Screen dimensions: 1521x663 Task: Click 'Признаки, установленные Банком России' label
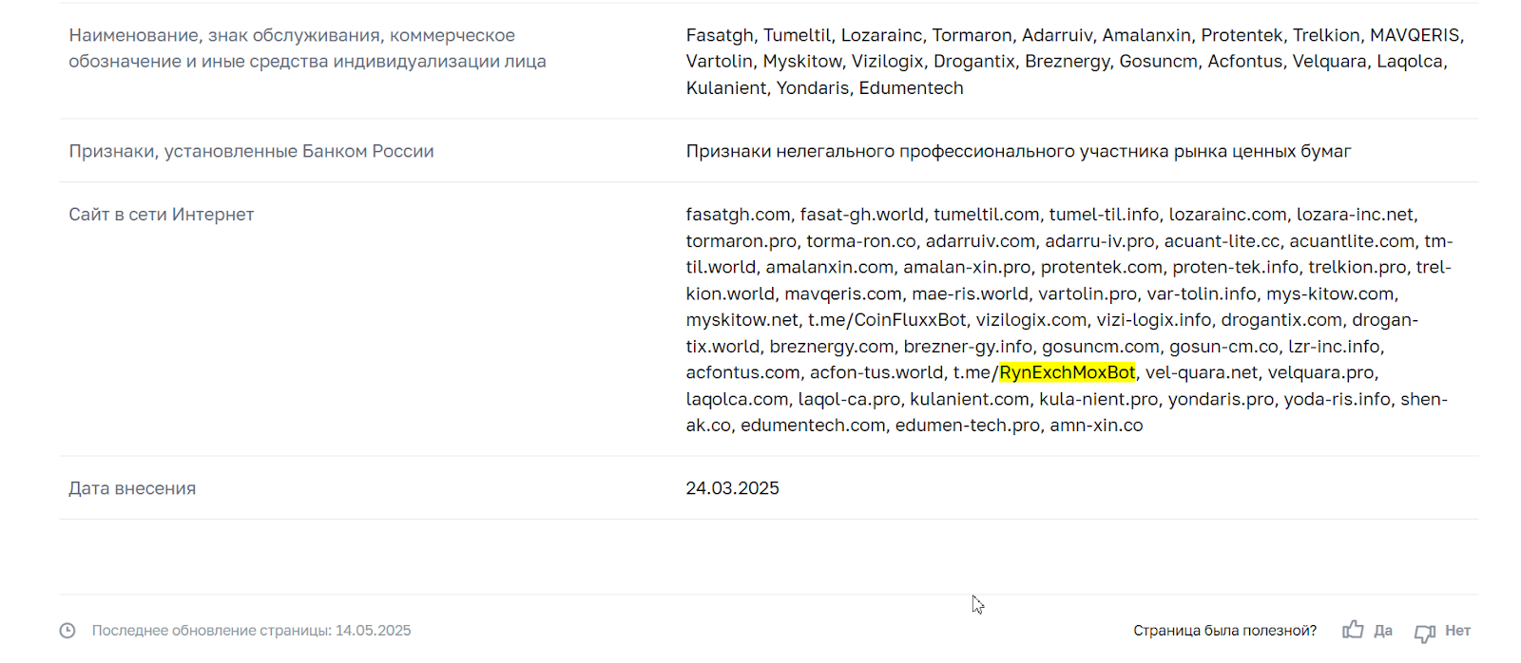(x=251, y=151)
